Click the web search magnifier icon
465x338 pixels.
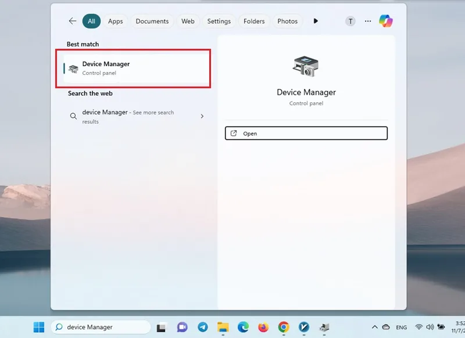click(73, 116)
